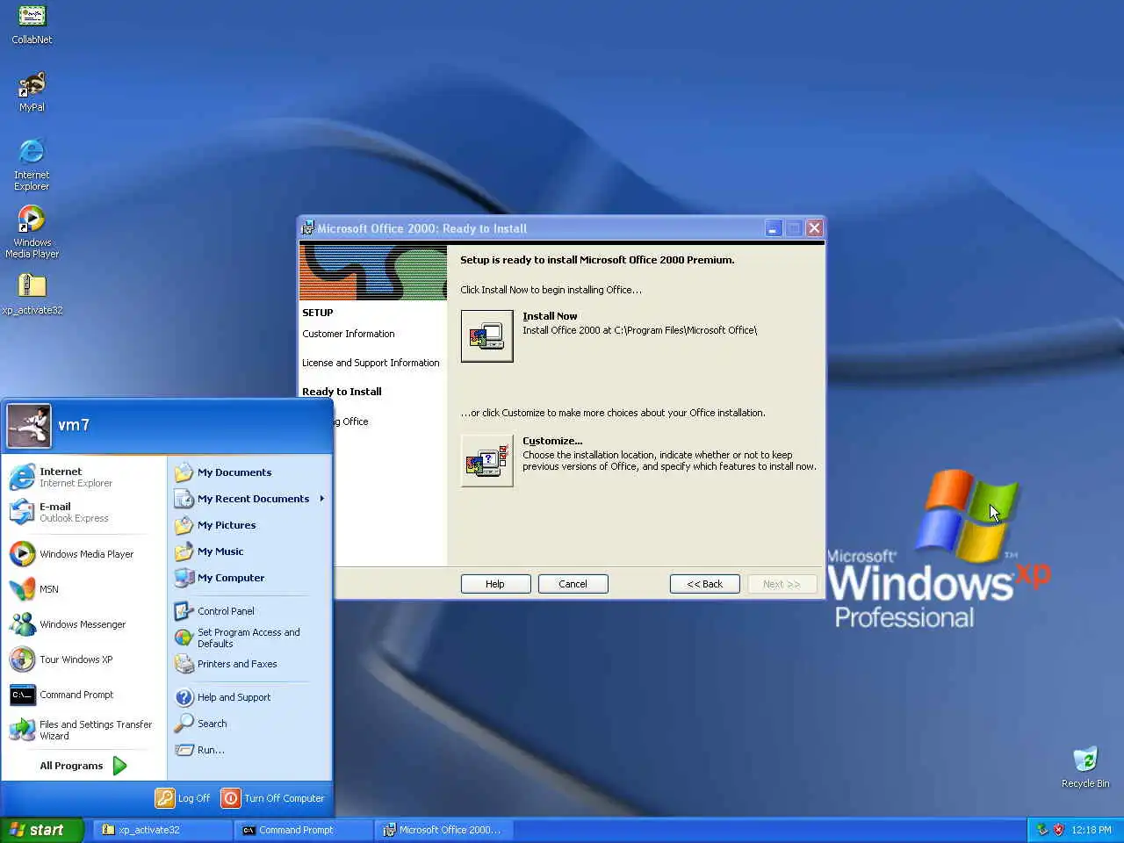The width and height of the screenshot is (1124, 843).
Task: Open Control Panel
Action: point(249,611)
